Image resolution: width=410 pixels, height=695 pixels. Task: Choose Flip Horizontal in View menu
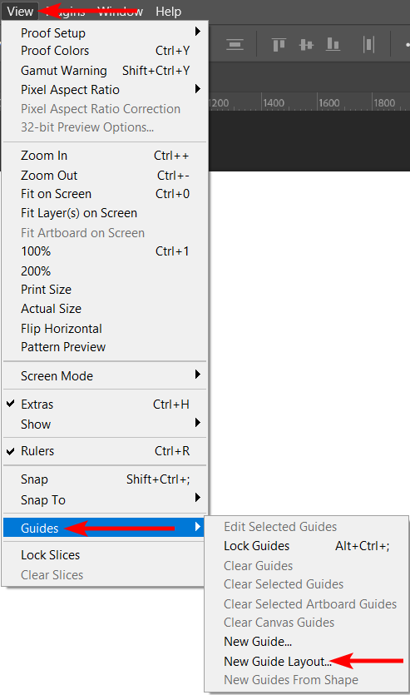point(61,329)
